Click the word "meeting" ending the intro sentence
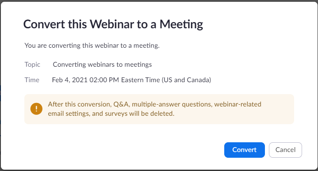 click(146, 46)
